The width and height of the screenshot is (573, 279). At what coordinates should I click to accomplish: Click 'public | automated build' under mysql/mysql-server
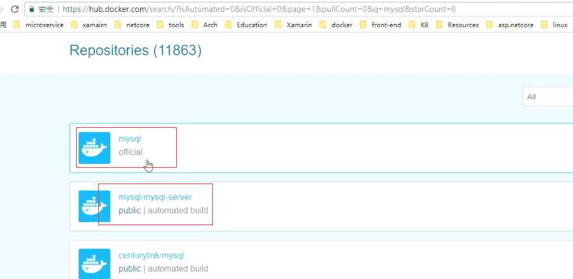(164, 211)
